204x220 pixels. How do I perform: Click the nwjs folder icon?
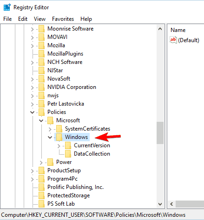pyautogui.click(x=41, y=95)
